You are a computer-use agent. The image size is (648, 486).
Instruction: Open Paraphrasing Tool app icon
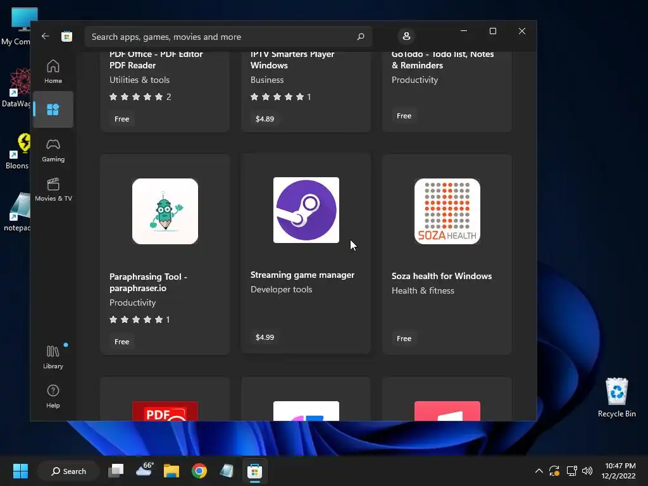[x=165, y=211]
